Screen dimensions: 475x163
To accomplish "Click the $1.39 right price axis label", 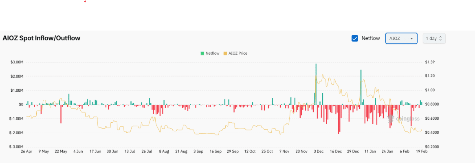I will pos(430,62).
